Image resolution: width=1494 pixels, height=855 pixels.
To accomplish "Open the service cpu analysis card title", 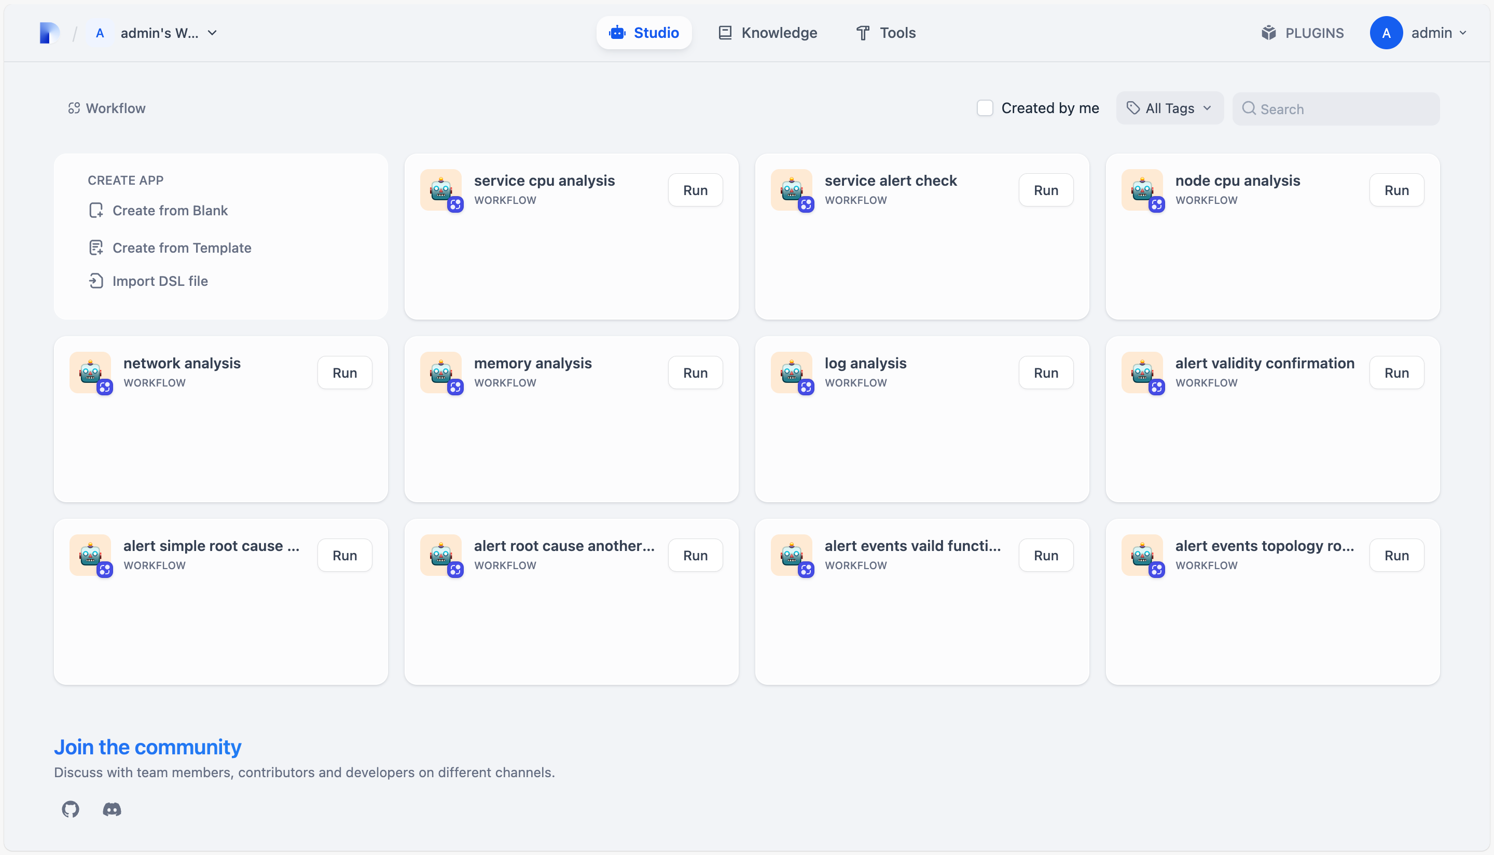I will pyautogui.click(x=544, y=181).
